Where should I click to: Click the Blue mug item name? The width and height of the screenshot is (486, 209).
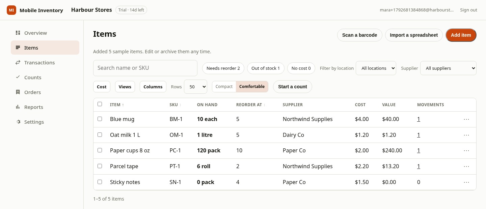[x=122, y=119]
